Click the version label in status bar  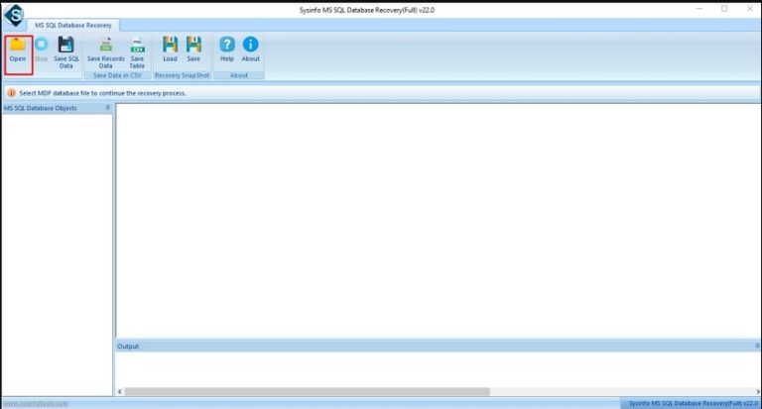pyautogui.click(x=693, y=403)
